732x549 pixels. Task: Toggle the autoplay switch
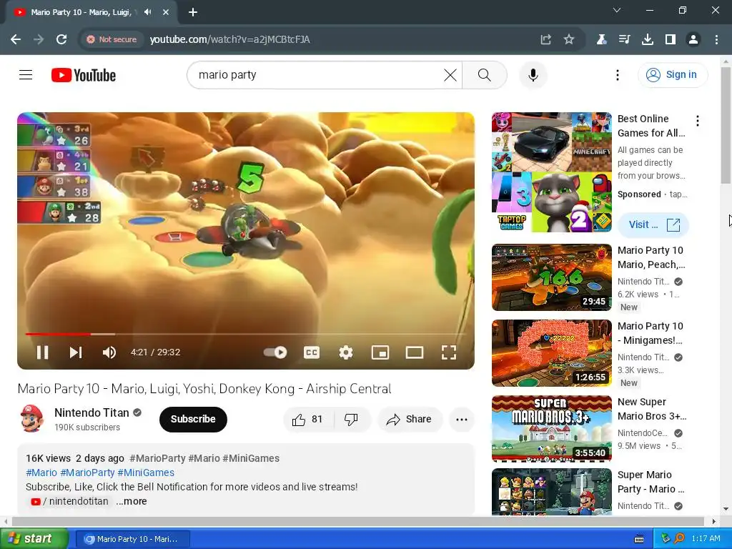[275, 352]
